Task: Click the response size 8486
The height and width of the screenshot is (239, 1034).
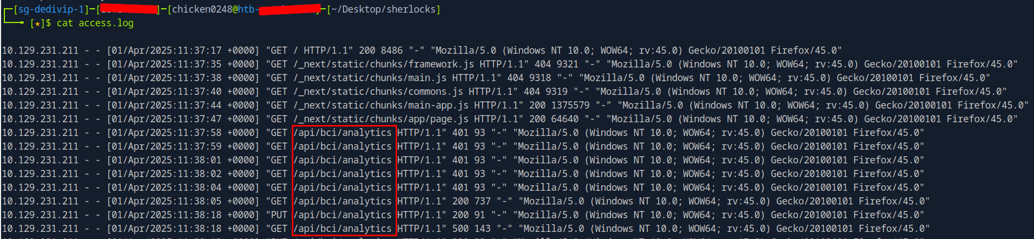Action: pyautogui.click(x=392, y=50)
